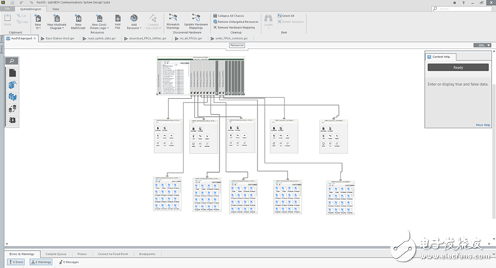Click the Add File icon
The width and height of the screenshot is (496, 268).
point(118,18)
